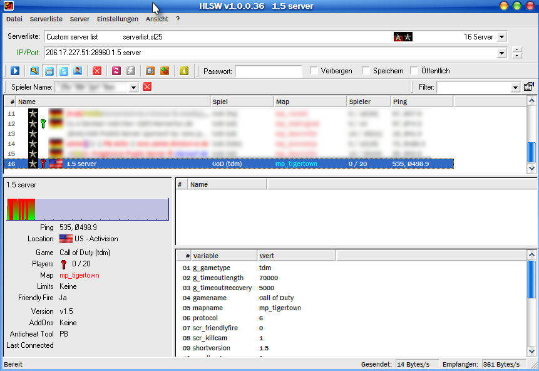Click the blue play connect icon

[x=15, y=71]
